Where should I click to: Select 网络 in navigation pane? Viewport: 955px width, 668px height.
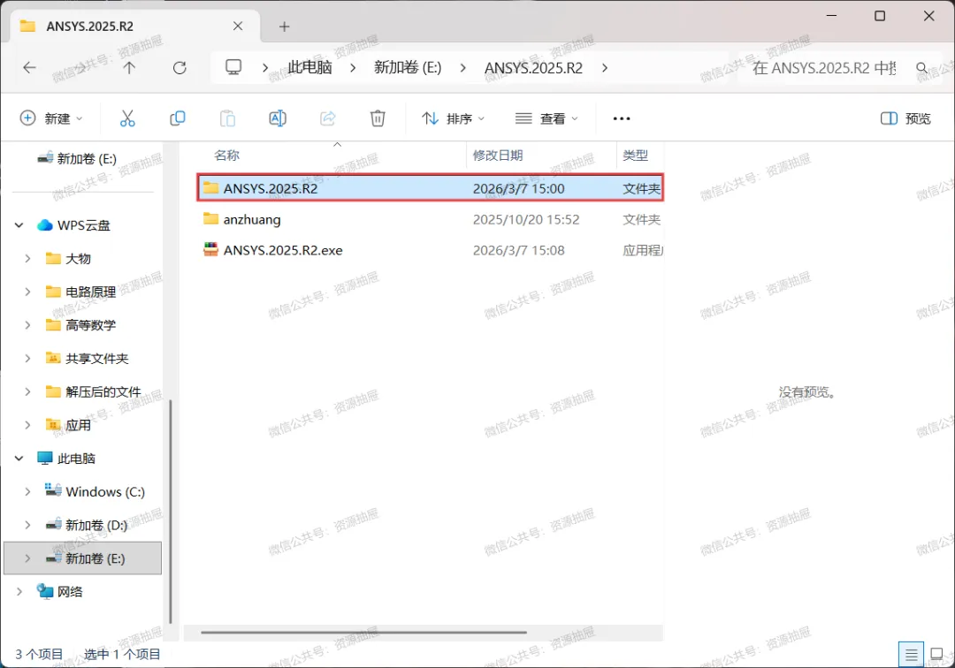[60, 591]
